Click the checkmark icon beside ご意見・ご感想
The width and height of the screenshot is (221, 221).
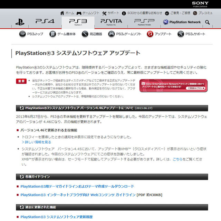[167, 13]
